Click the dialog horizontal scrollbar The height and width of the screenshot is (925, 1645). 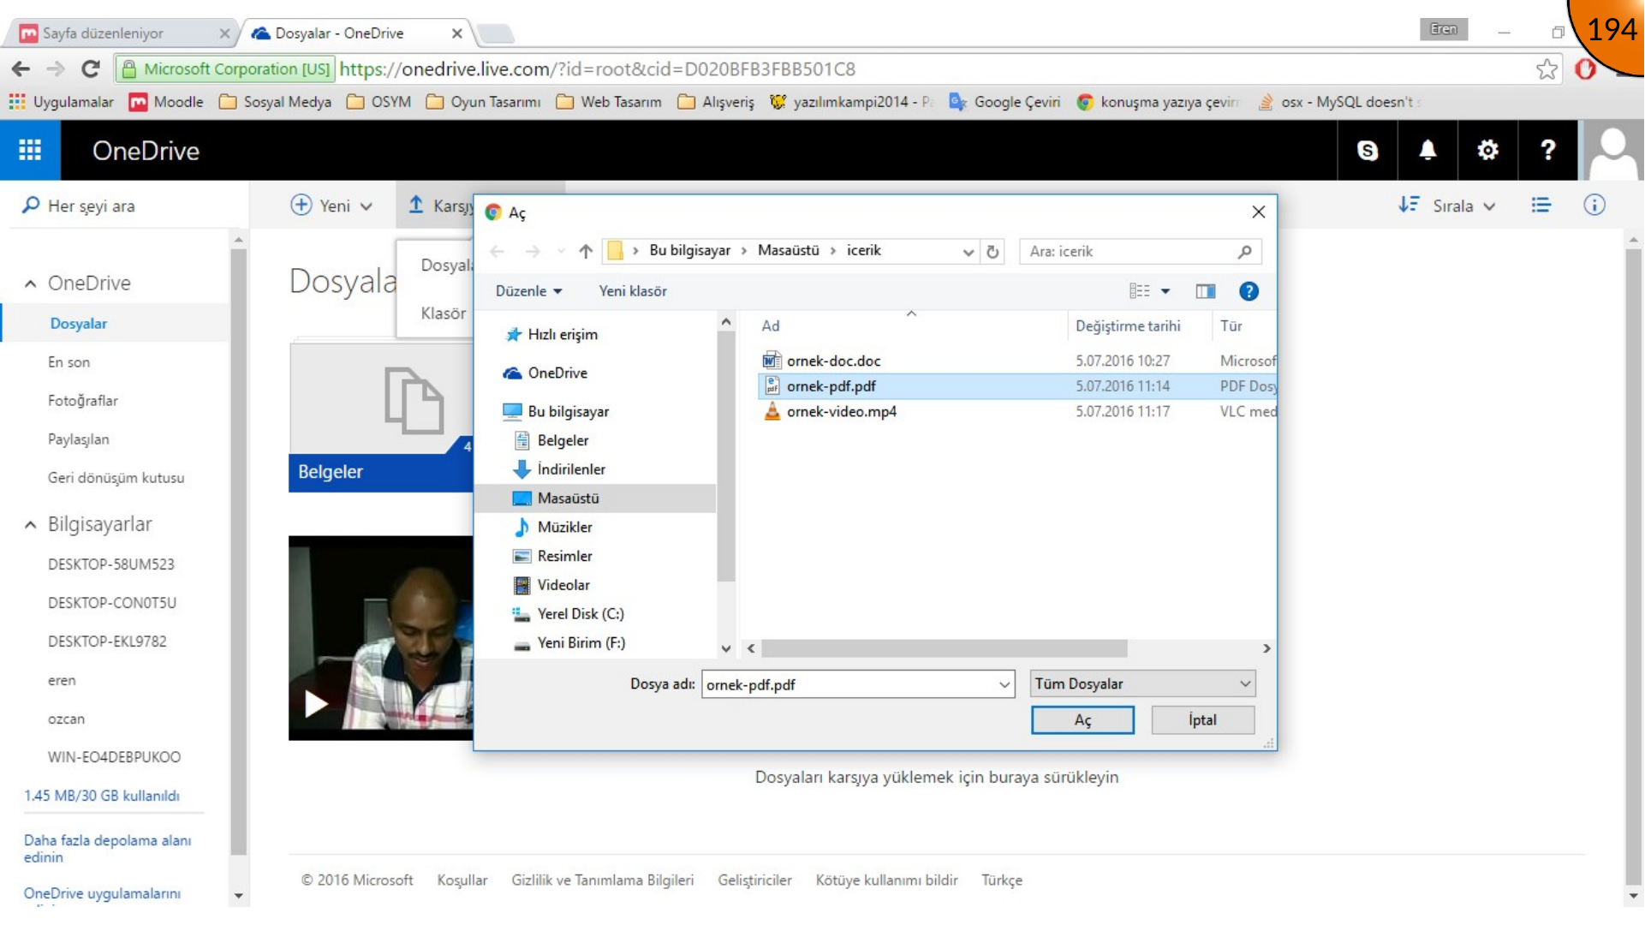tap(945, 648)
